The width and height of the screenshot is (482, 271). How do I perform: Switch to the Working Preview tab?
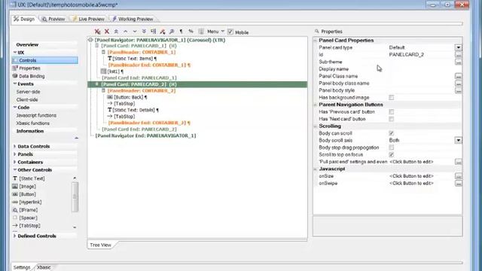[x=133, y=19]
